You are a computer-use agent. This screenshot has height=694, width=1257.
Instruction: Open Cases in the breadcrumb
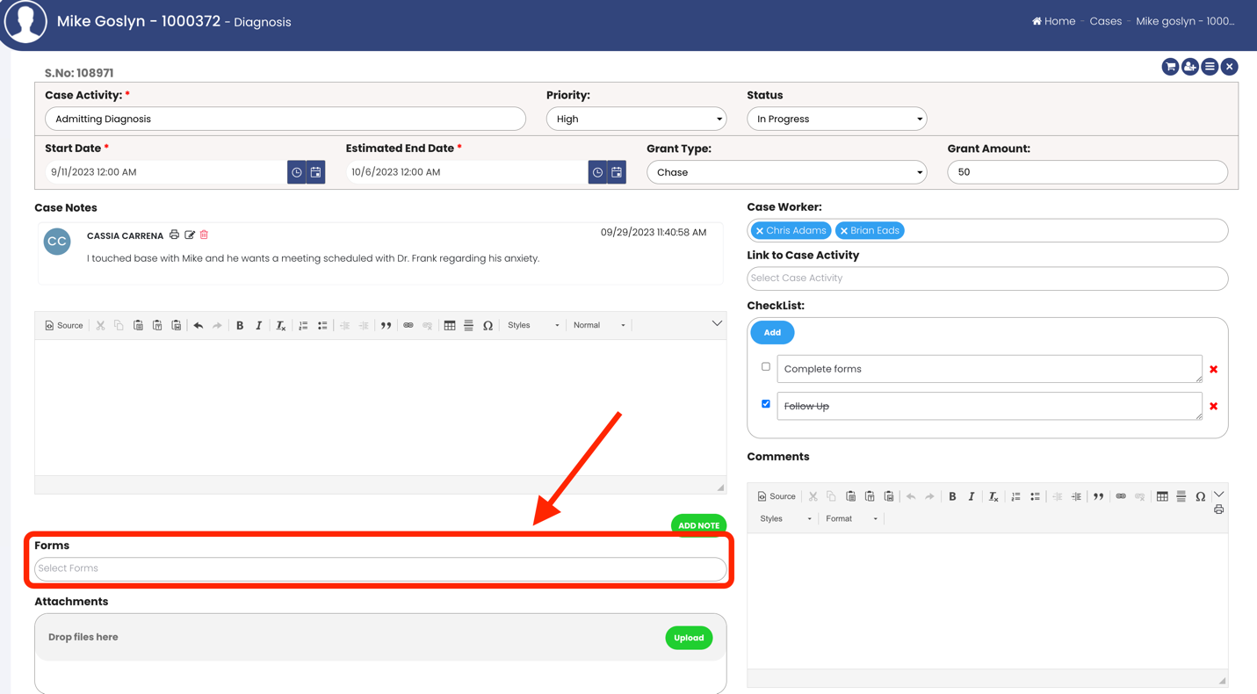coord(1105,21)
